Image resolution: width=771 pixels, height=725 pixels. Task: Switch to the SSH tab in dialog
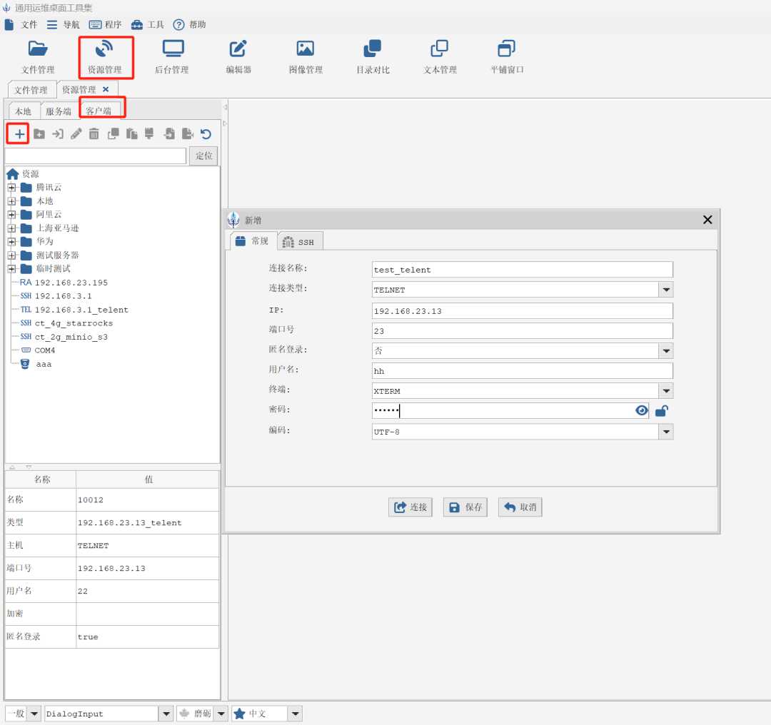coord(300,243)
